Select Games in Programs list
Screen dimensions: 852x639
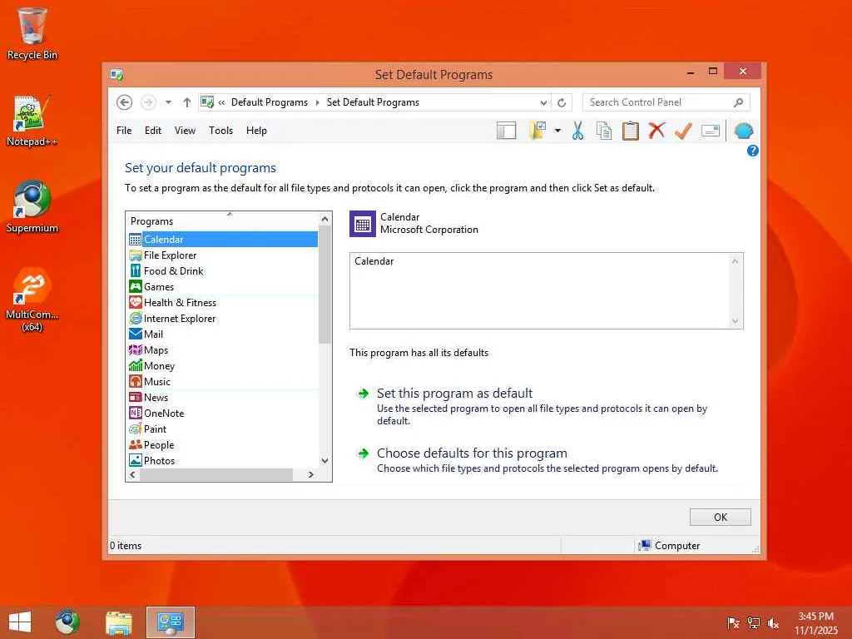(x=223, y=286)
